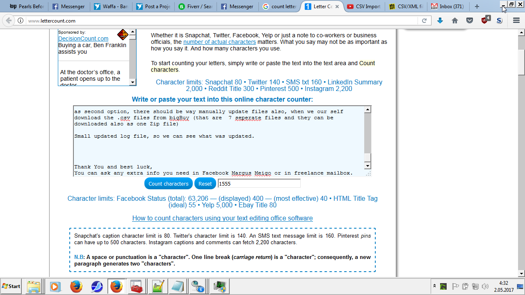Click inside the text counter text area
The image size is (525, 295).
pos(219,141)
